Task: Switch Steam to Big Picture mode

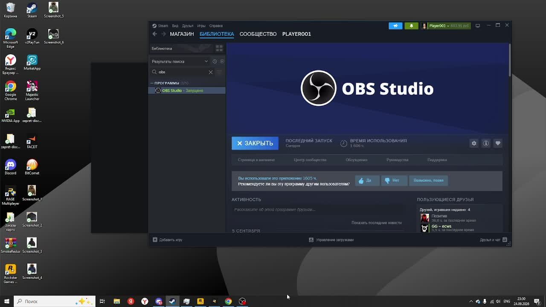Action: tap(478, 26)
